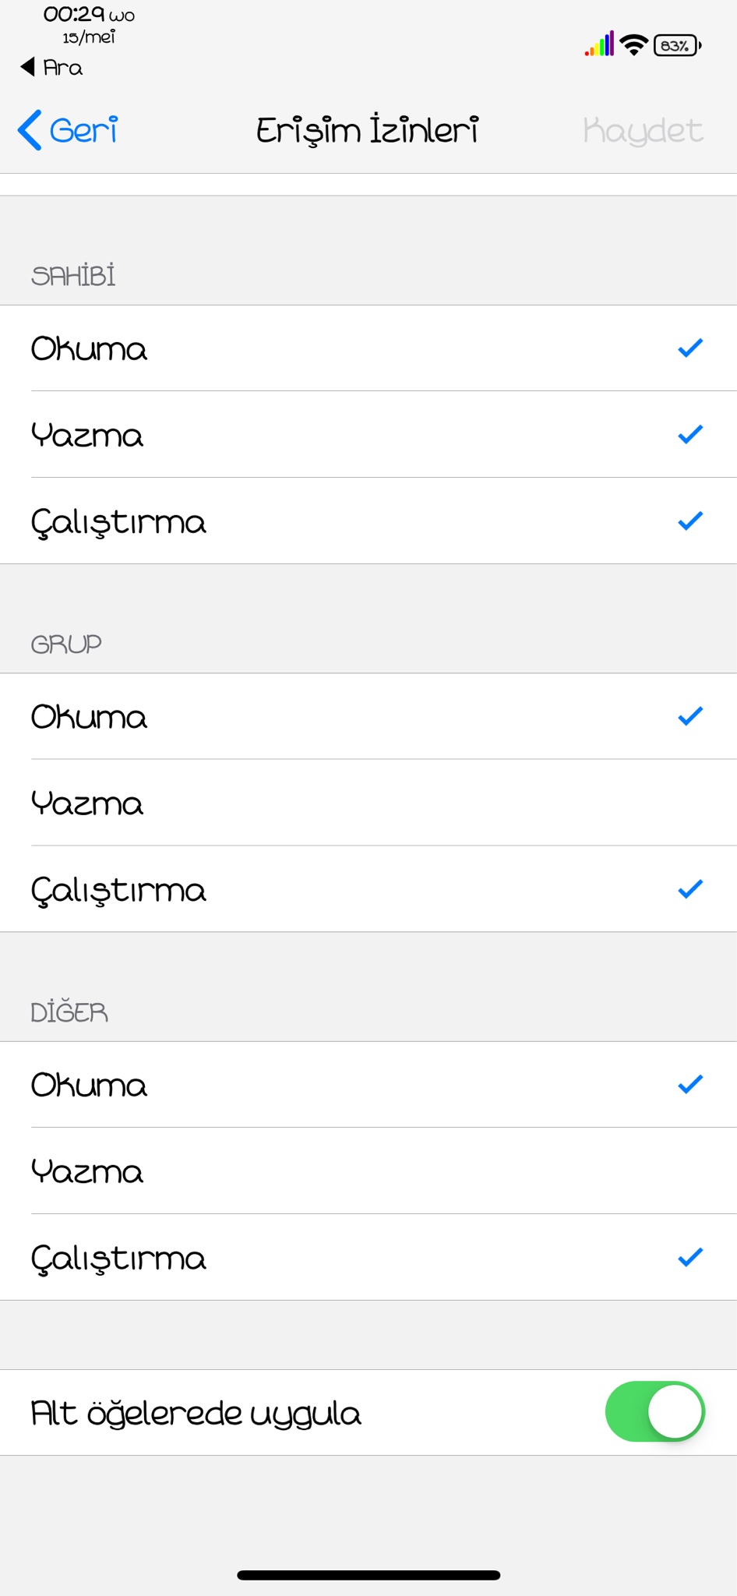737x1596 pixels.
Task: Tap the blue back chevron icon
Action: pyautogui.click(x=30, y=130)
